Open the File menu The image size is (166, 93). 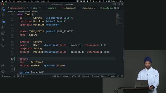point(10,1)
